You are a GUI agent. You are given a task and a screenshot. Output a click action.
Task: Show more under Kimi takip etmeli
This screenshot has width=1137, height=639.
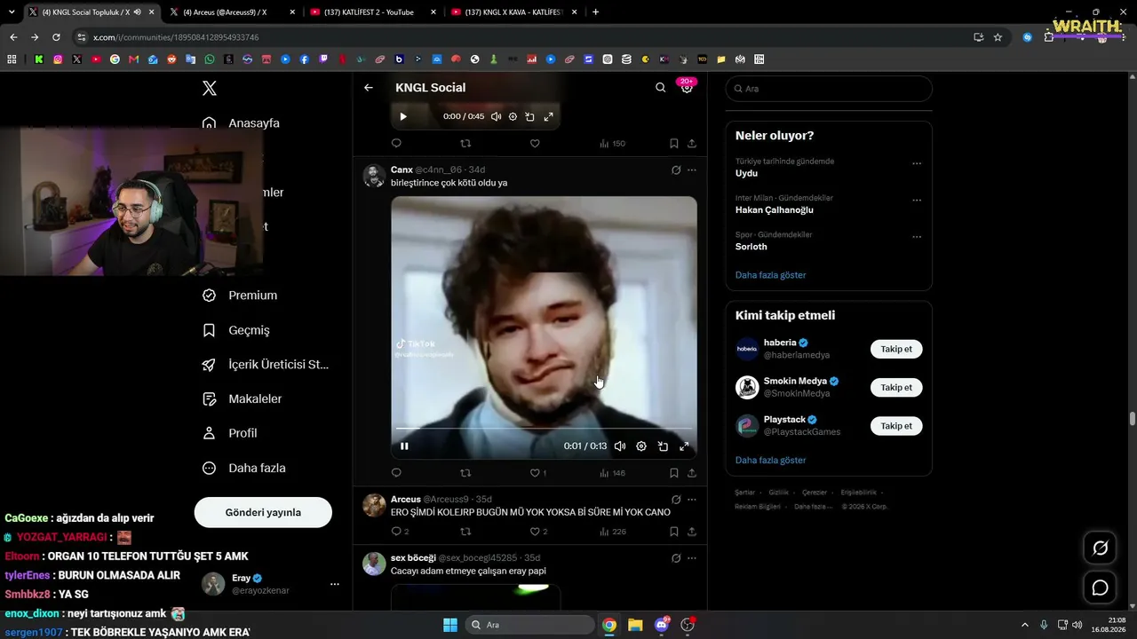[770, 461]
